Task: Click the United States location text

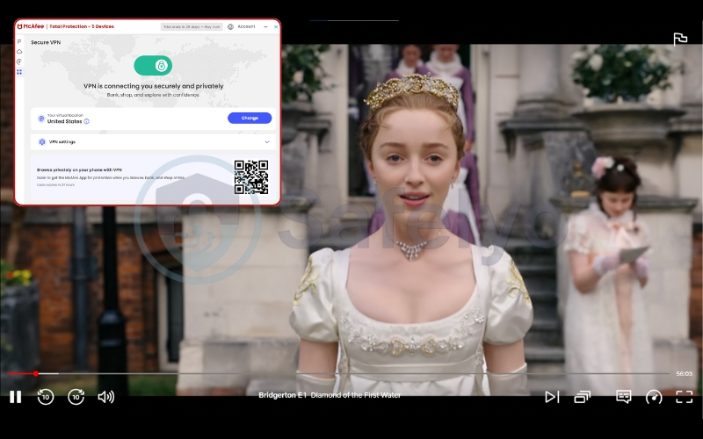Action: click(64, 121)
